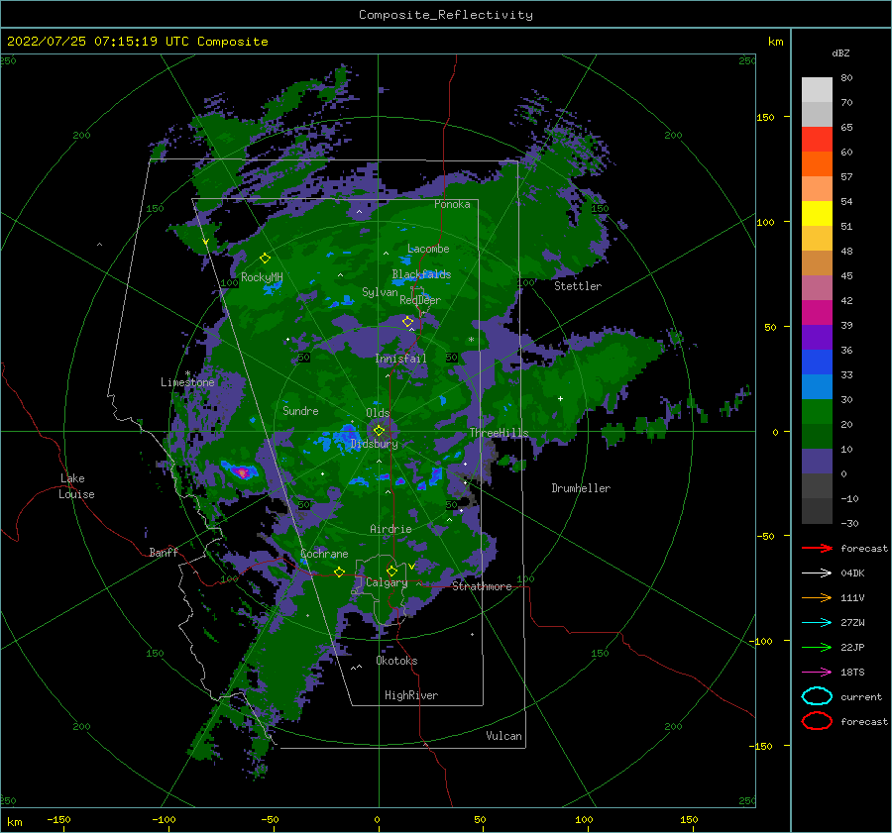
Task: Select the red 65 dBZ color swatch
Action: (817, 140)
